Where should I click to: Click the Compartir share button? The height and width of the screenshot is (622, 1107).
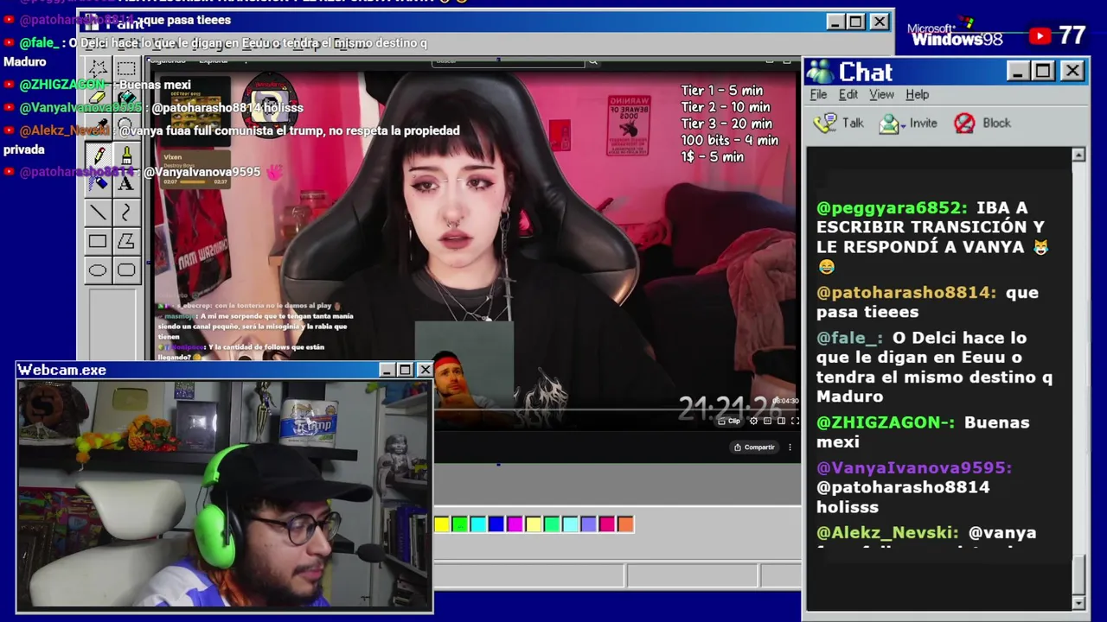754,447
